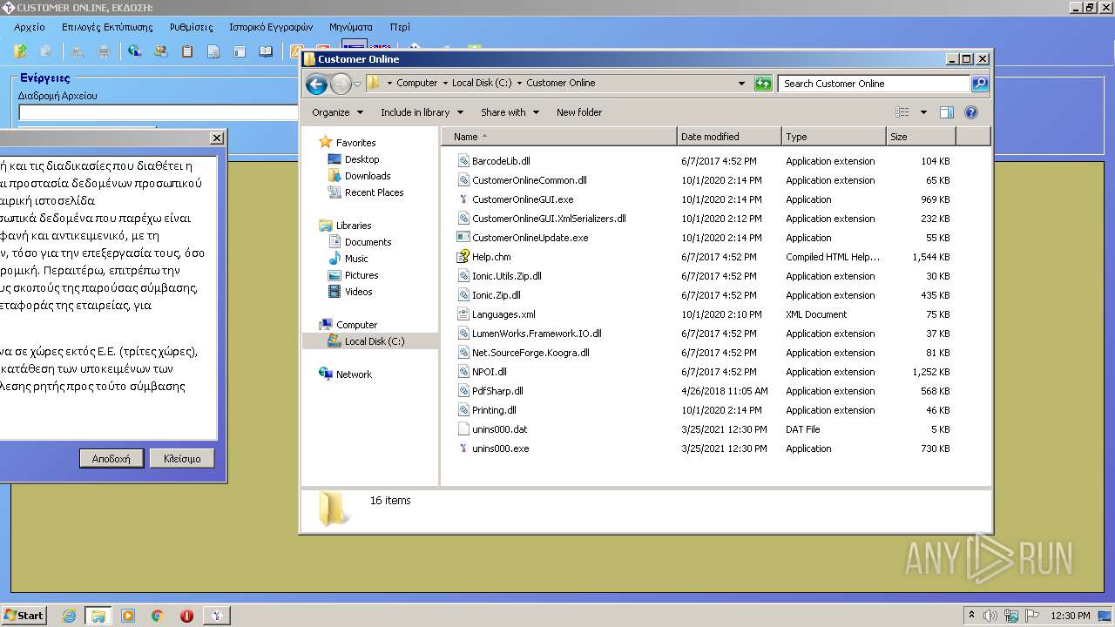Open the Περί menu

400,27
